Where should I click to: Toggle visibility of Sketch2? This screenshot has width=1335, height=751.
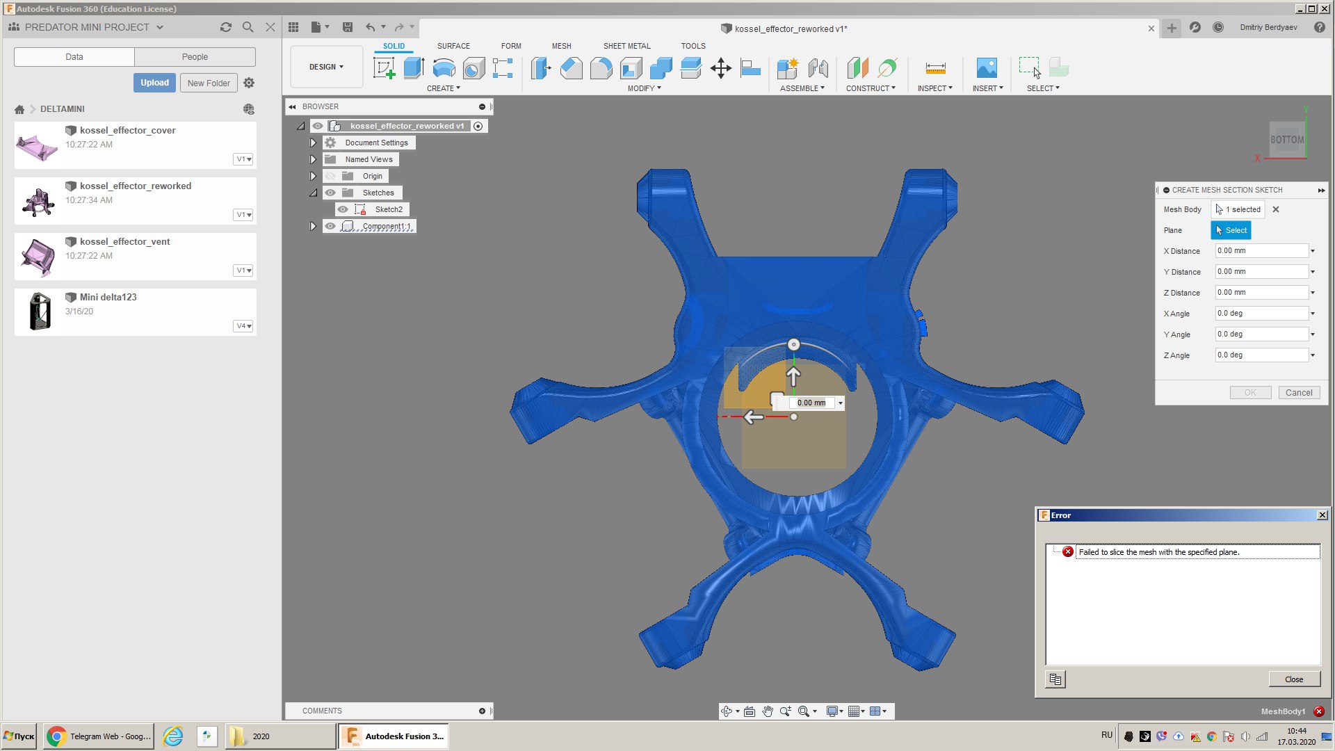(x=343, y=209)
